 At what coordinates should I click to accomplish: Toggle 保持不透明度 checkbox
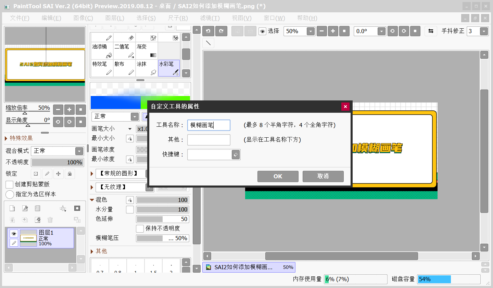[x=140, y=228]
